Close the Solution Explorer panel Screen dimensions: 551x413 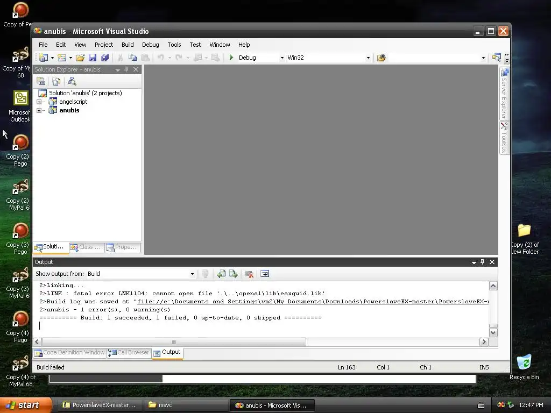coord(136,69)
